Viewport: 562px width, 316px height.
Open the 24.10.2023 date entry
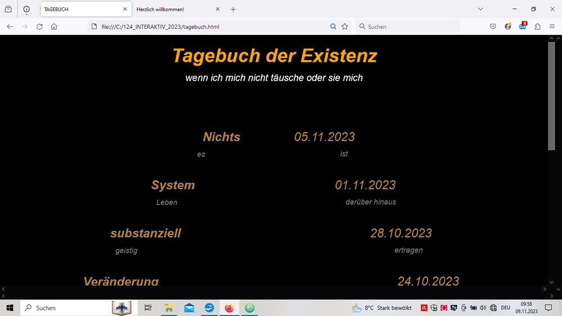(x=428, y=281)
